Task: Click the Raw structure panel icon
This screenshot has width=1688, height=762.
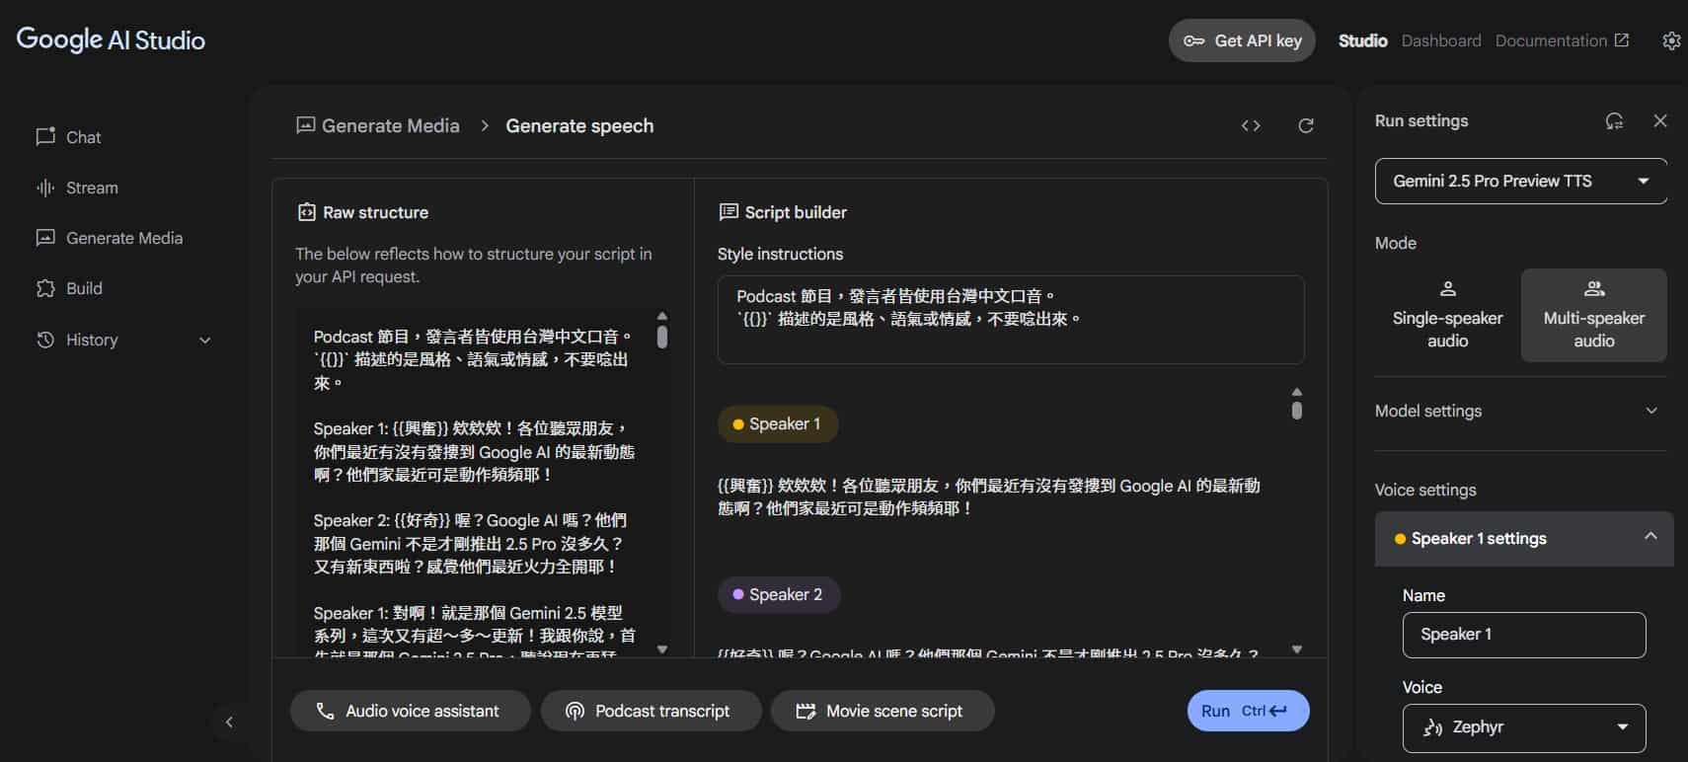Action: (x=307, y=212)
